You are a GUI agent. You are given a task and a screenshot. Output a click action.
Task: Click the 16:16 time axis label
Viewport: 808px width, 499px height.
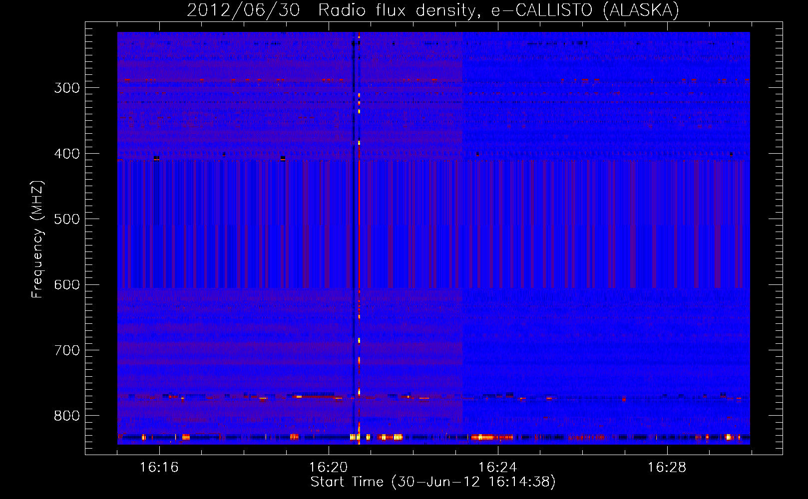click(159, 468)
